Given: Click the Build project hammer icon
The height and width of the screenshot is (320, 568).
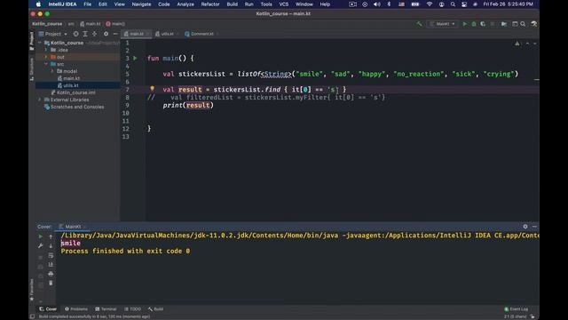Looking at the screenshot, I should pyautogui.click(x=419, y=24).
